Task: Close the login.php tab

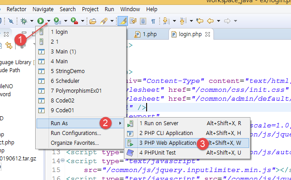Action: [208, 34]
